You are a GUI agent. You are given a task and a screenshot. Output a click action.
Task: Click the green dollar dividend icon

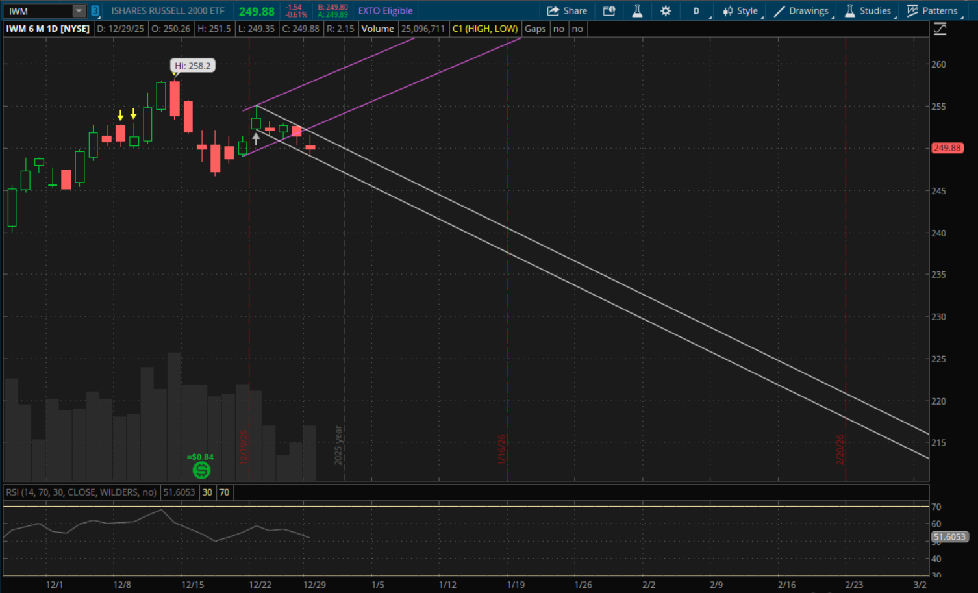pyautogui.click(x=201, y=470)
